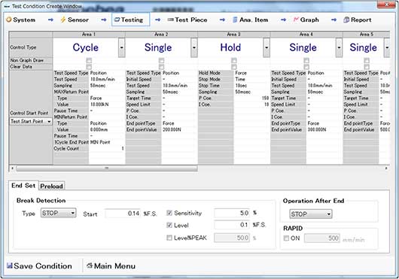
Task: Open the Test Start Point dropdown
Action: 31,122
